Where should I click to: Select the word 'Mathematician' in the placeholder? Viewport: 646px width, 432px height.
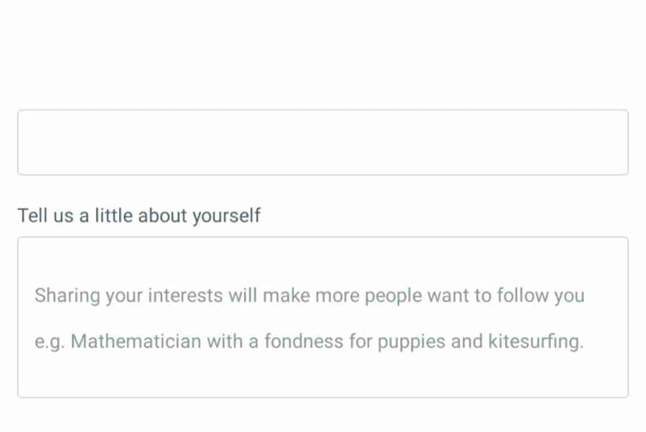pos(136,342)
